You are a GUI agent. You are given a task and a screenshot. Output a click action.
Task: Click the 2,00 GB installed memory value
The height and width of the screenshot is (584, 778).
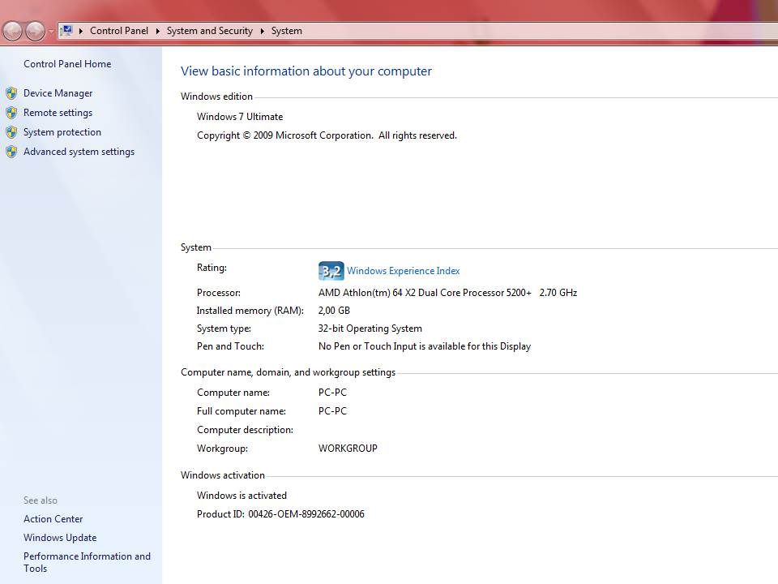click(x=334, y=311)
